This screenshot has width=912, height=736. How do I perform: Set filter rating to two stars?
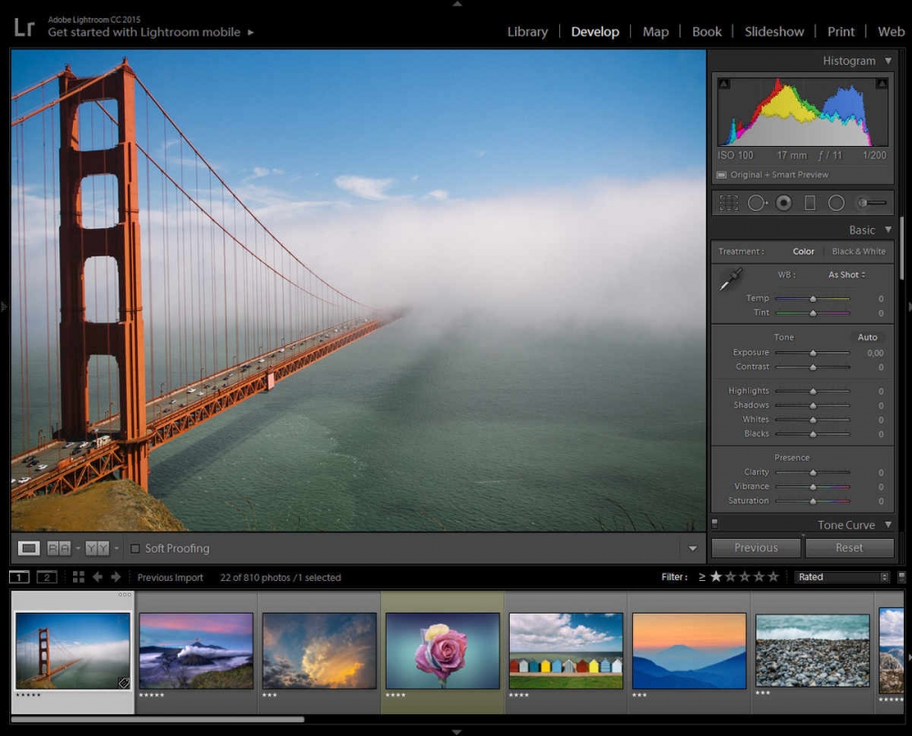(x=731, y=576)
